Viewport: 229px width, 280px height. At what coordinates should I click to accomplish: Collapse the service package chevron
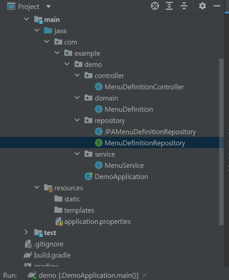(77, 153)
